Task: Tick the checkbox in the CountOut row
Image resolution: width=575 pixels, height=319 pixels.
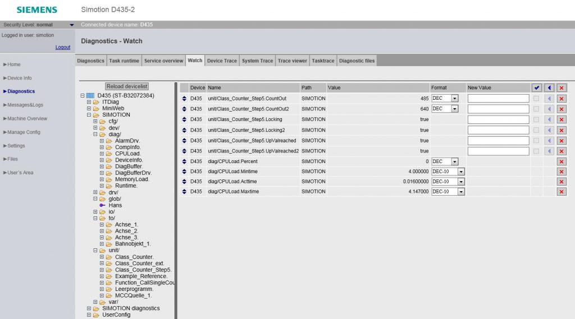Action: [x=536, y=99]
